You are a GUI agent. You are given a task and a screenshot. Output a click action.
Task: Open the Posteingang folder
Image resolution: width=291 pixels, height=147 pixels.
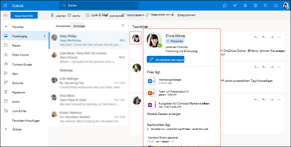[x=24, y=36]
